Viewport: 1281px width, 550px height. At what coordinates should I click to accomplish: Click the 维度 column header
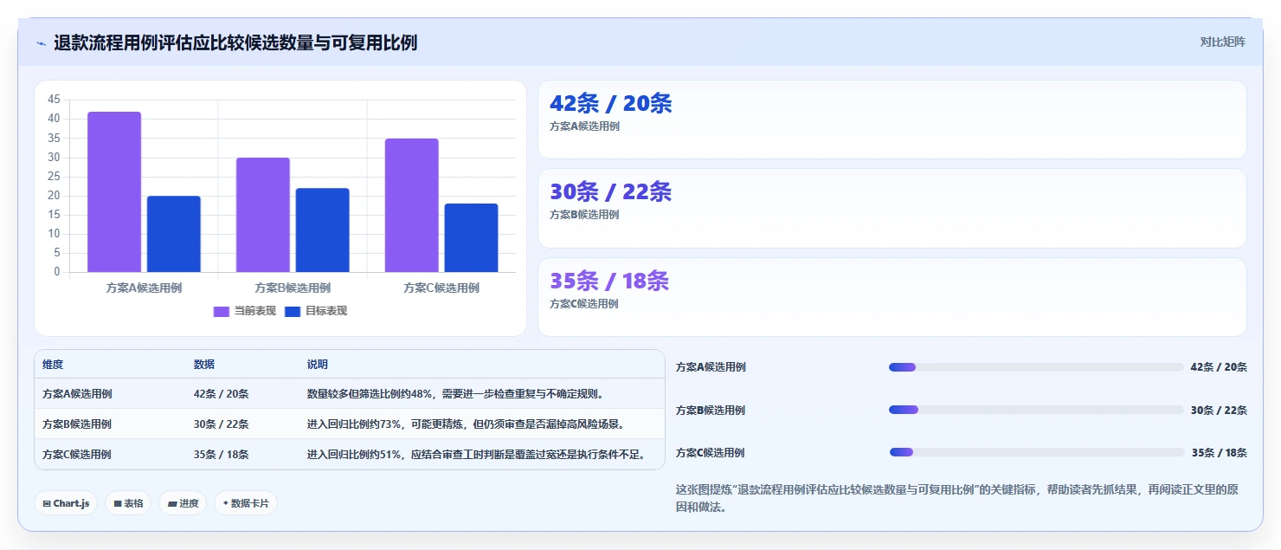coord(53,365)
